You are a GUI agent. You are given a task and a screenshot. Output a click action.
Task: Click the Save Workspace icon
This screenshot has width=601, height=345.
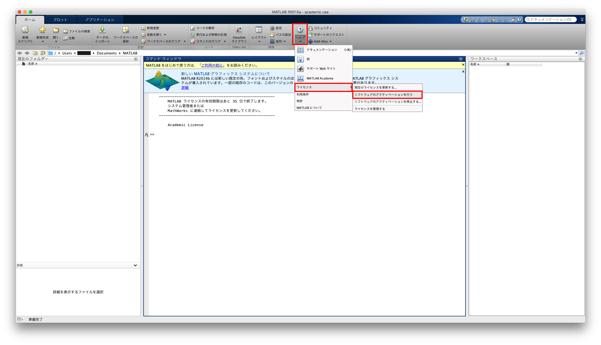[x=125, y=30]
